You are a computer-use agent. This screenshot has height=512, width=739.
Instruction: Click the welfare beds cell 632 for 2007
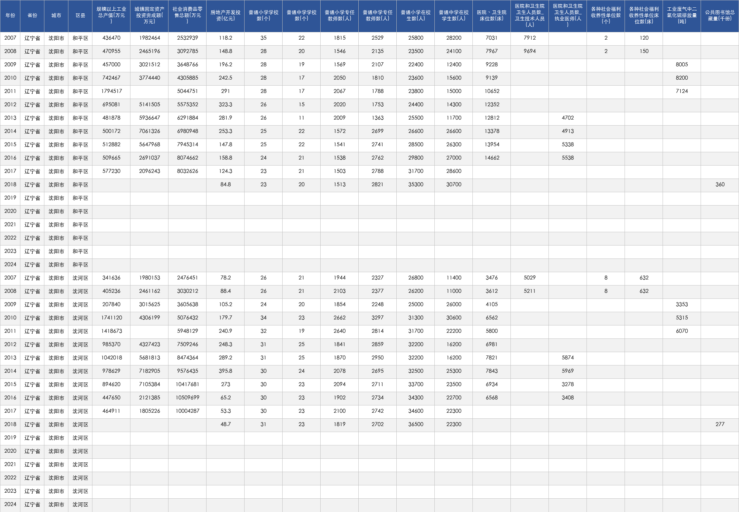pos(644,278)
